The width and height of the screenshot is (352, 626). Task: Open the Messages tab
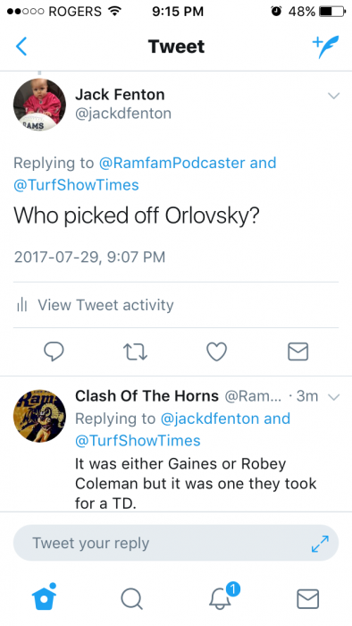(308, 599)
